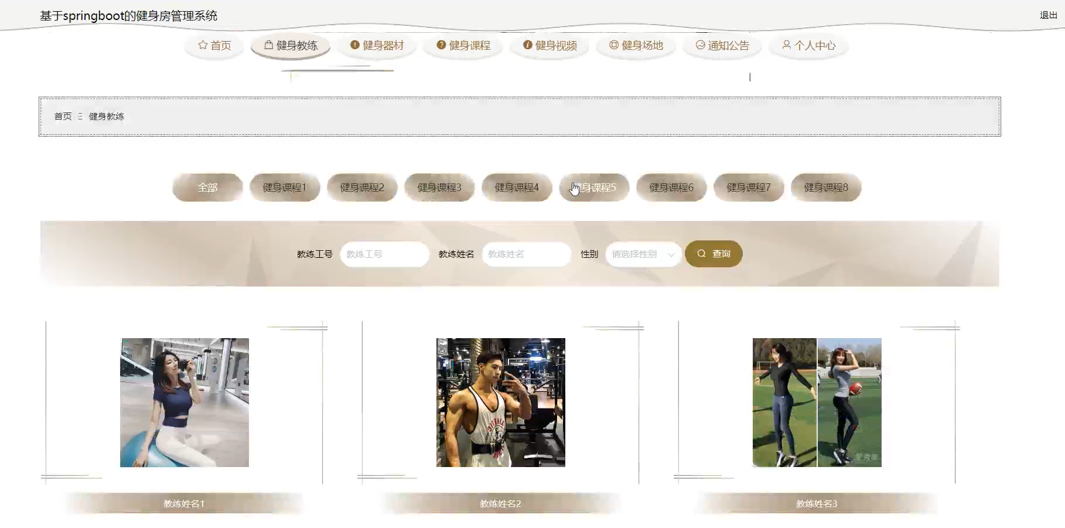Open the 性别 gender dropdown
This screenshot has width=1065, height=528.
[643, 254]
